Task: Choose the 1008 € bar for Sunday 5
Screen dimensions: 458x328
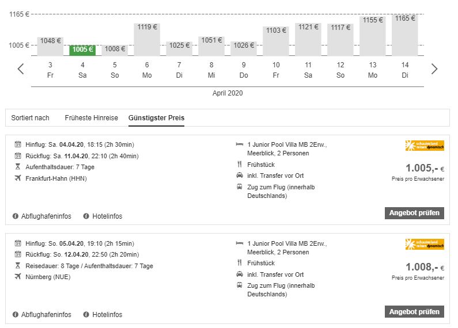Action: click(115, 50)
